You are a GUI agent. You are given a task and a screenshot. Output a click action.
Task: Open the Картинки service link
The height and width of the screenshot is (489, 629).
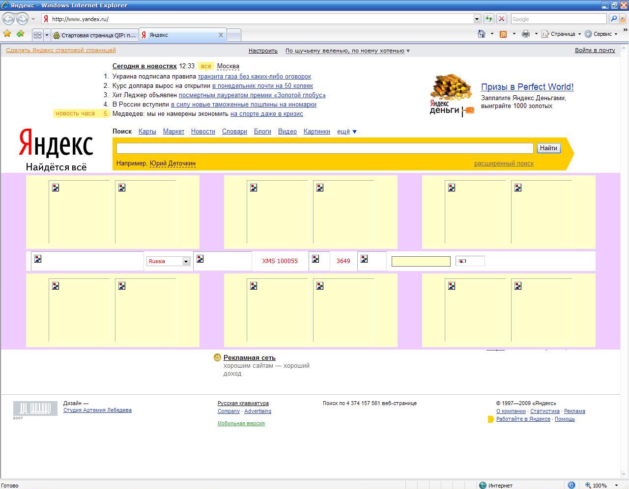pos(317,132)
